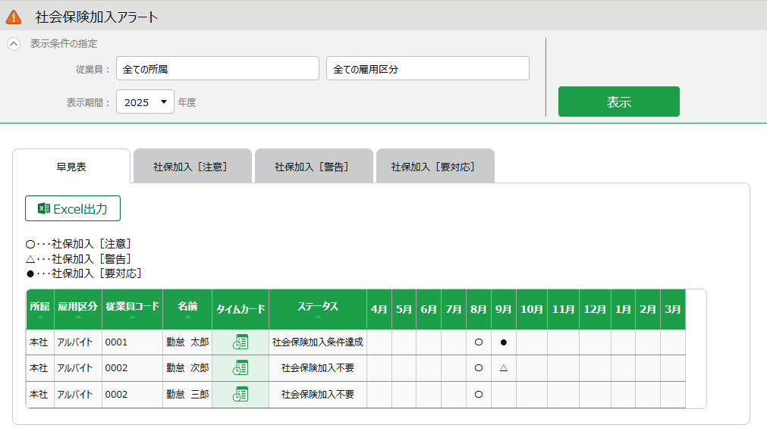
Task: Select name cell 勤怠 三郎
Action: 187,394
